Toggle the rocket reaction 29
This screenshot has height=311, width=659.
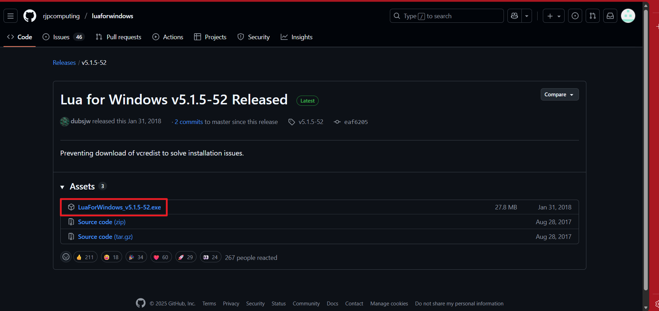(x=186, y=257)
